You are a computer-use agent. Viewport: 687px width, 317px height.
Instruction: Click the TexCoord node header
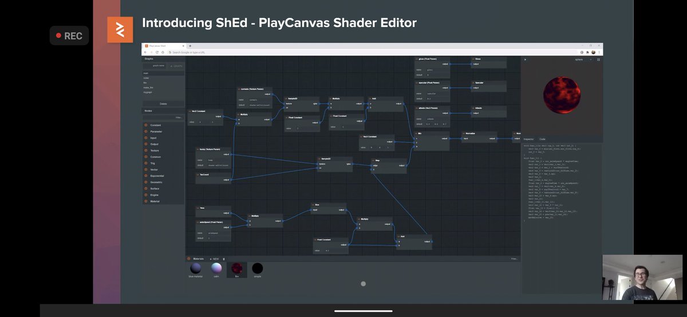pyautogui.click(x=213, y=175)
